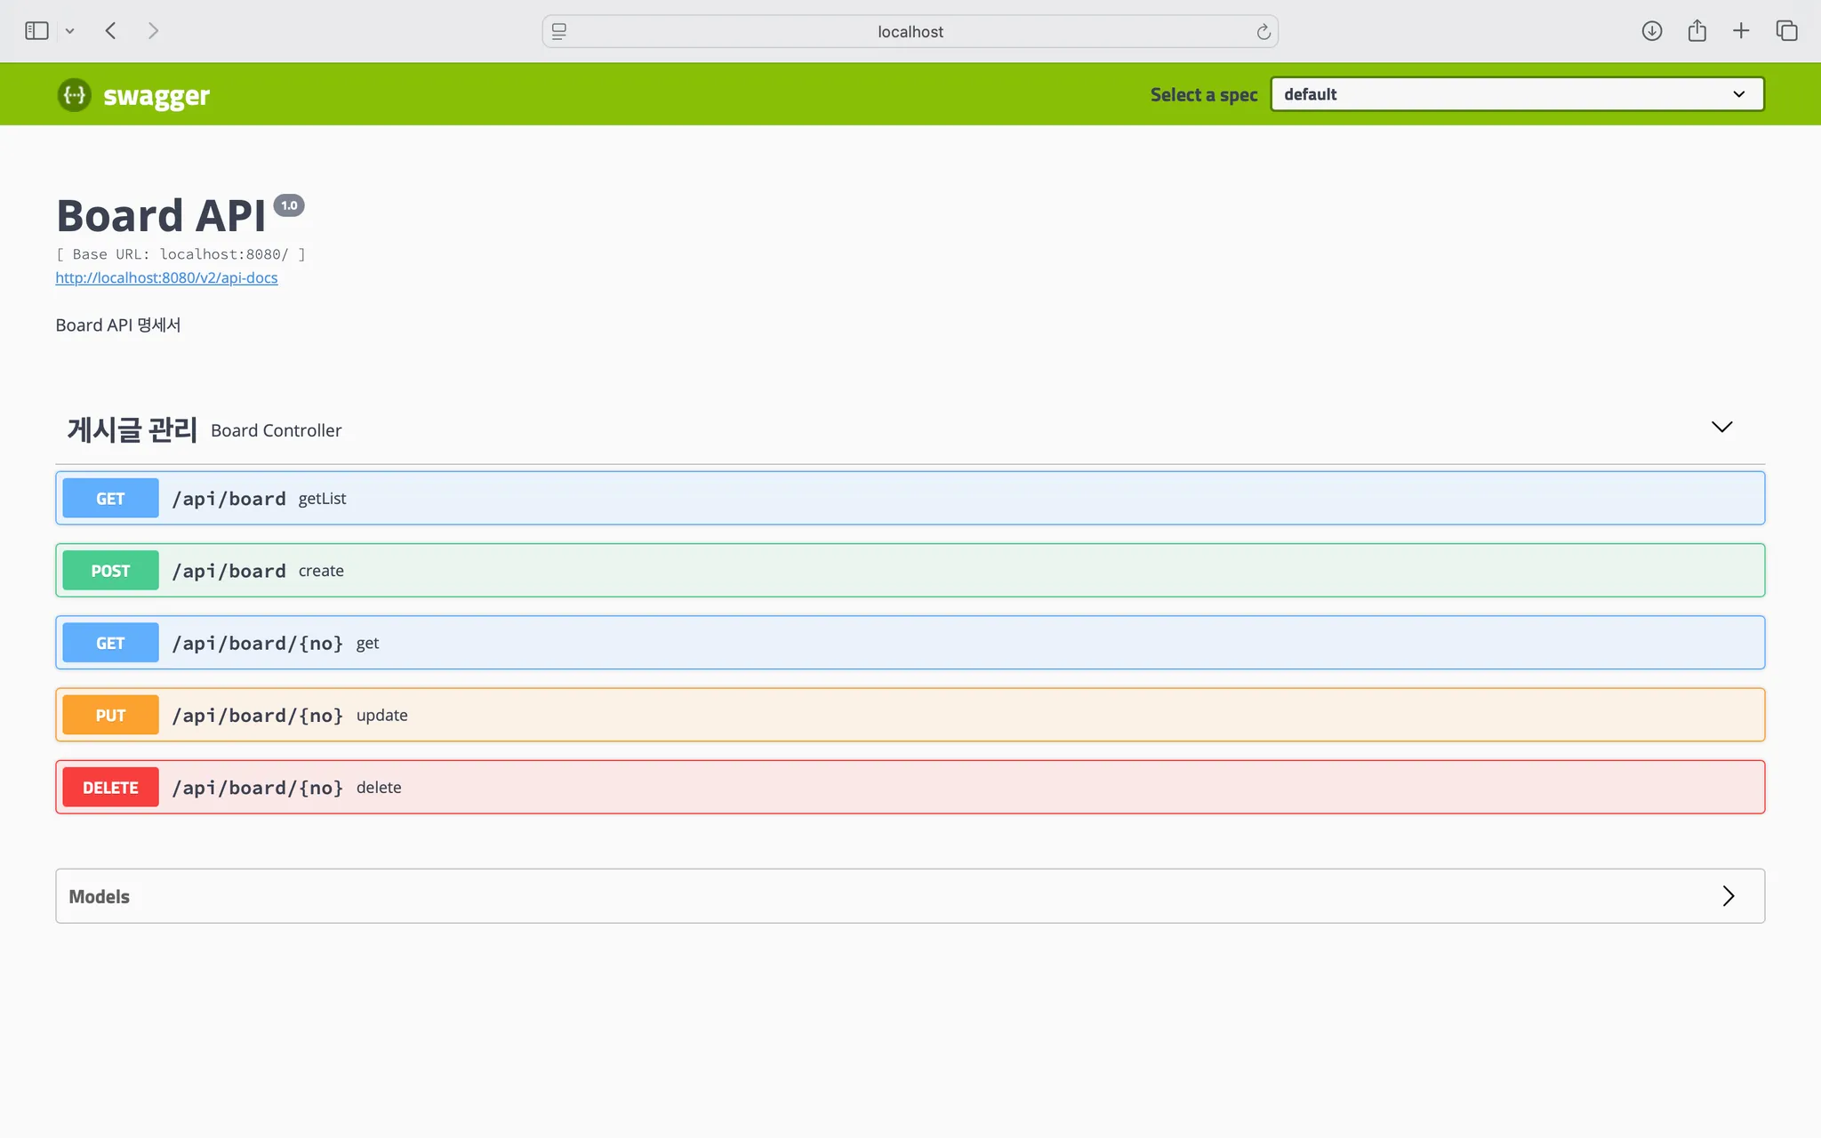Viewport: 1821px width, 1138px height.
Task: Expand the Models section
Action: [1728, 896]
